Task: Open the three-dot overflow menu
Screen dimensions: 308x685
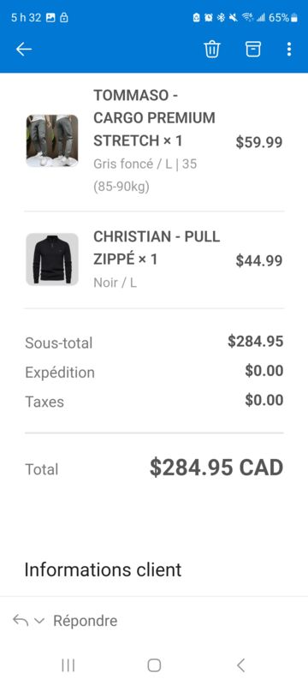Action: click(x=289, y=49)
